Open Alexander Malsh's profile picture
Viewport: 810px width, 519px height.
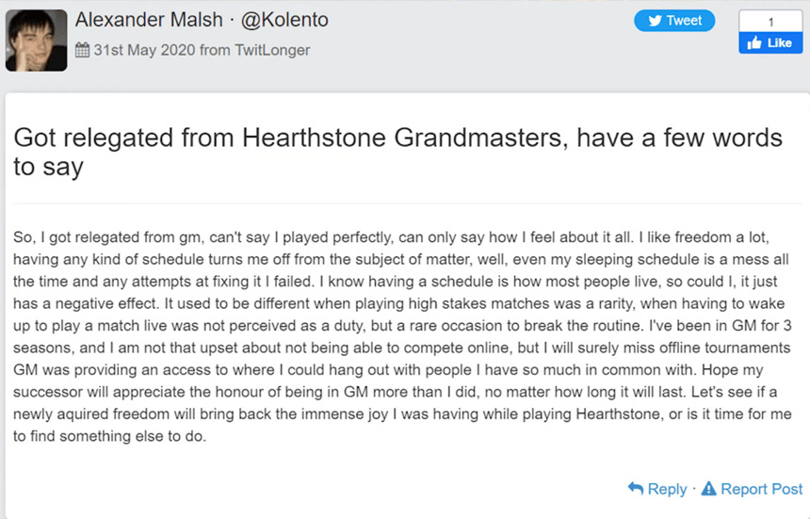(x=36, y=41)
